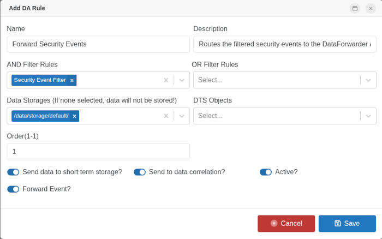Click into the Name text field
This screenshot has height=239, width=382.
98,44
